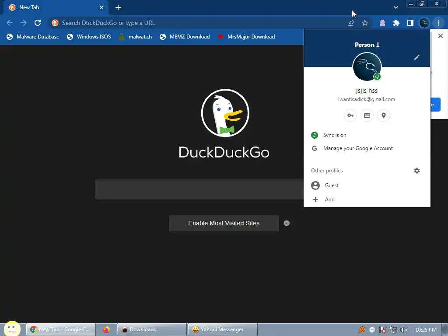Screen dimensions: 448x336
Task: Click the DuckDuckGo icon in address bar
Action: tap(55, 23)
